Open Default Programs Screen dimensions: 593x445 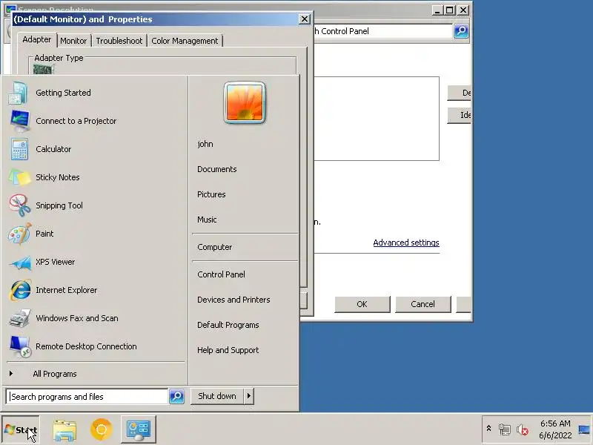pyautogui.click(x=228, y=325)
